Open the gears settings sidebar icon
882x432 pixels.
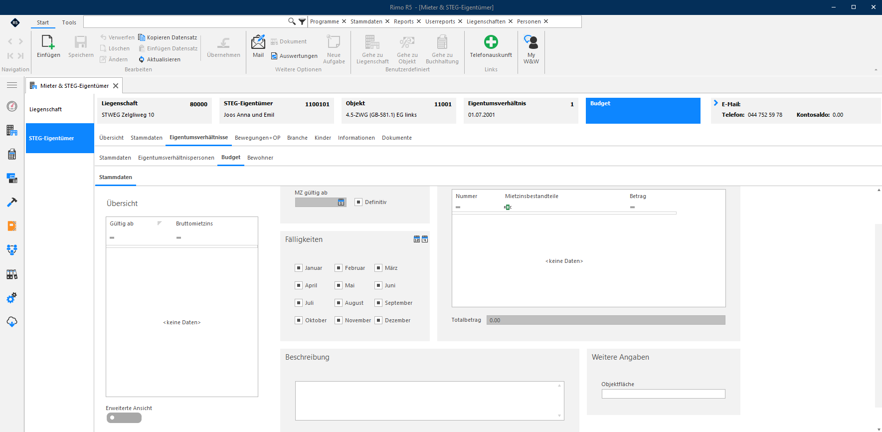12,298
